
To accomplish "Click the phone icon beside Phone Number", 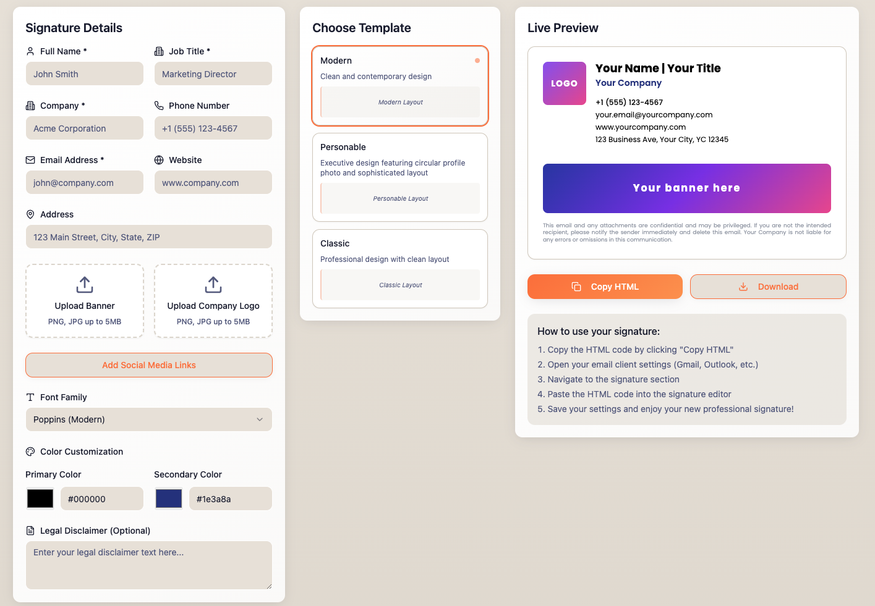I will click(x=158, y=106).
